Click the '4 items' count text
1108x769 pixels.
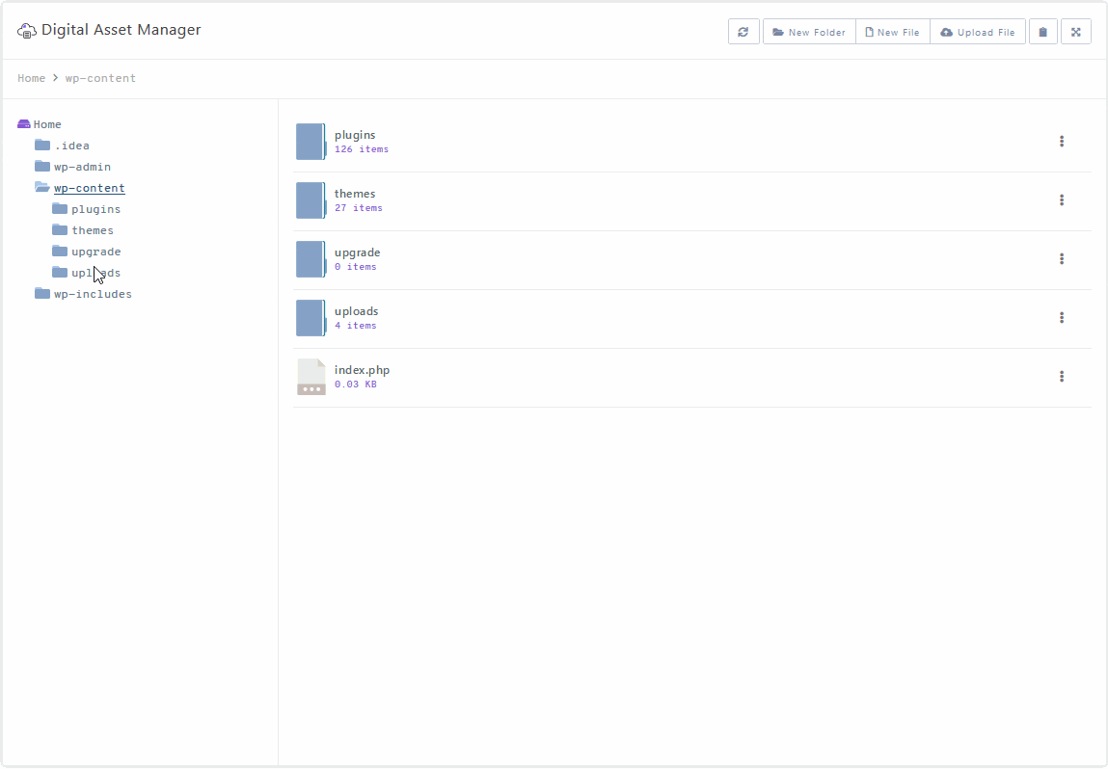(x=356, y=326)
